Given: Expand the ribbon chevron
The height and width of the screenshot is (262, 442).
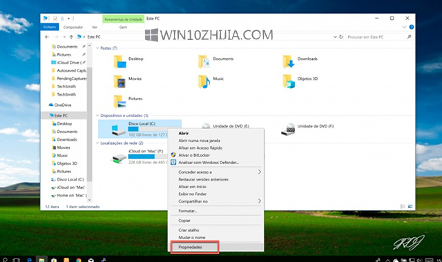Looking at the screenshot, I should (x=404, y=27).
